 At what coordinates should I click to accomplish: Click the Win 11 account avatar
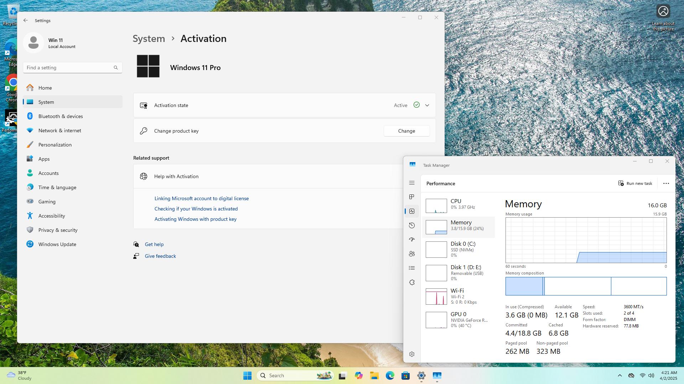pos(33,43)
